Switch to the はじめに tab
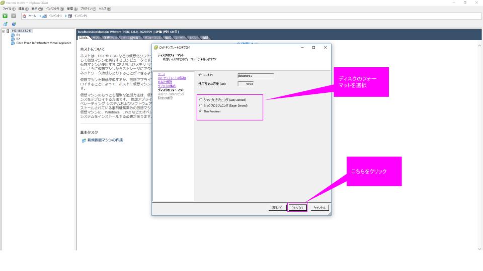The height and width of the screenshot is (271, 483). click(84, 38)
